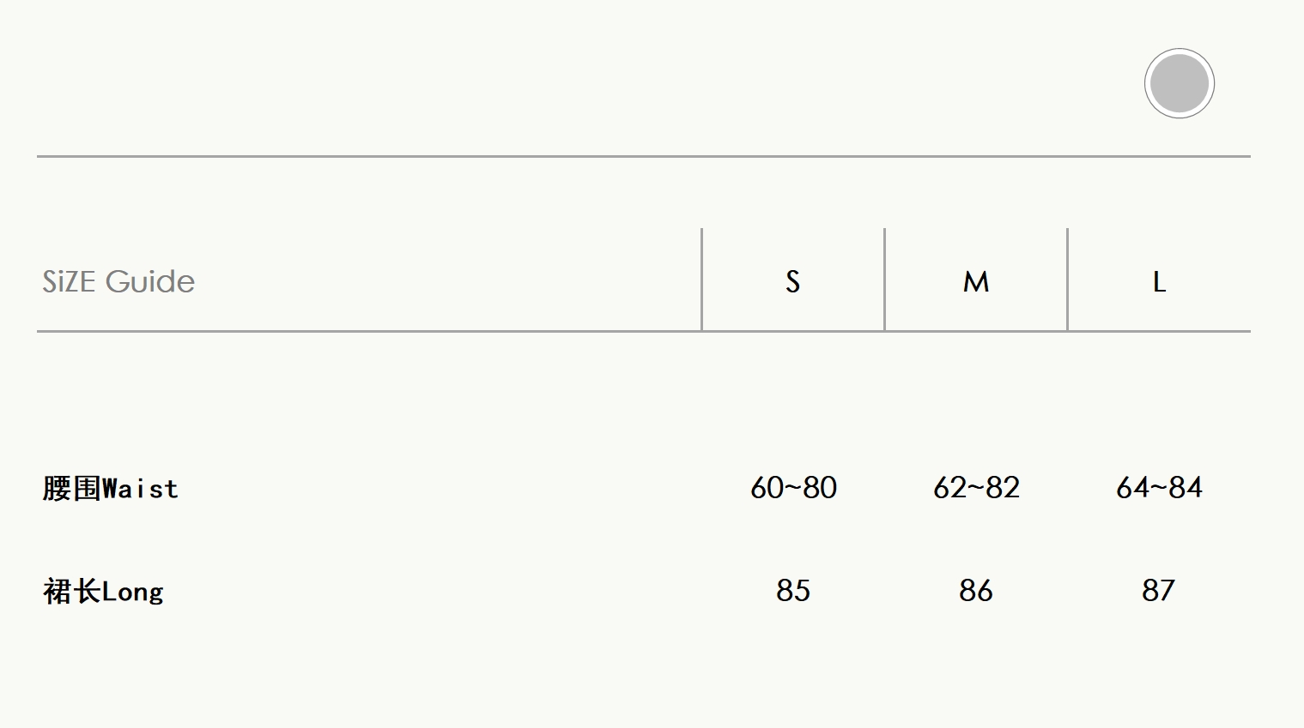1304x728 pixels.
Task: Click the skirt length value 85
Action: pyautogui.click(x=793, y=591)
